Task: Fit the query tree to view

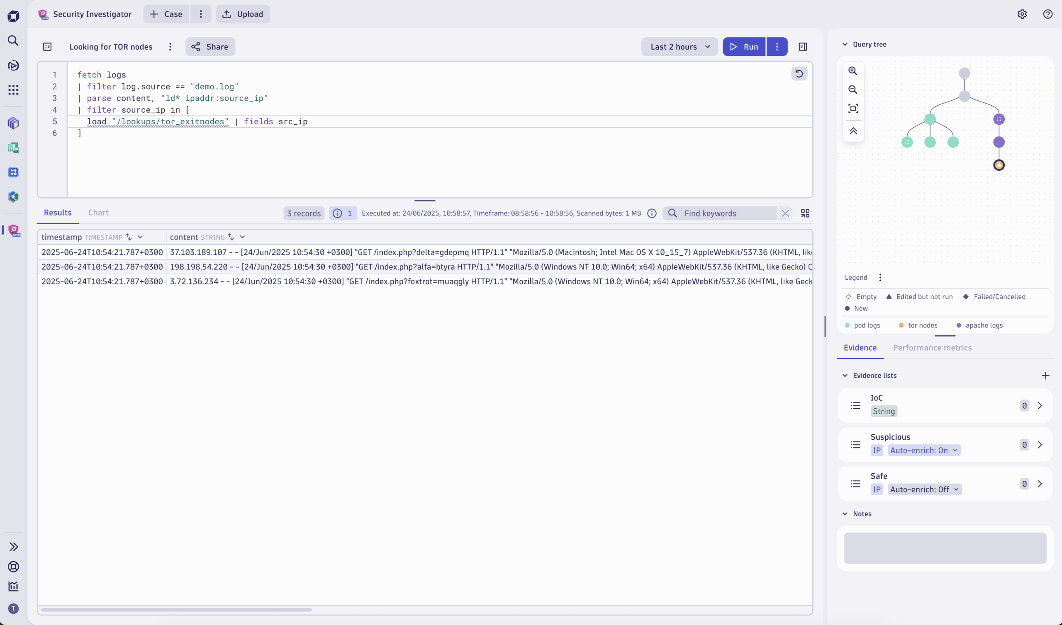Action: tap(853, 108)
